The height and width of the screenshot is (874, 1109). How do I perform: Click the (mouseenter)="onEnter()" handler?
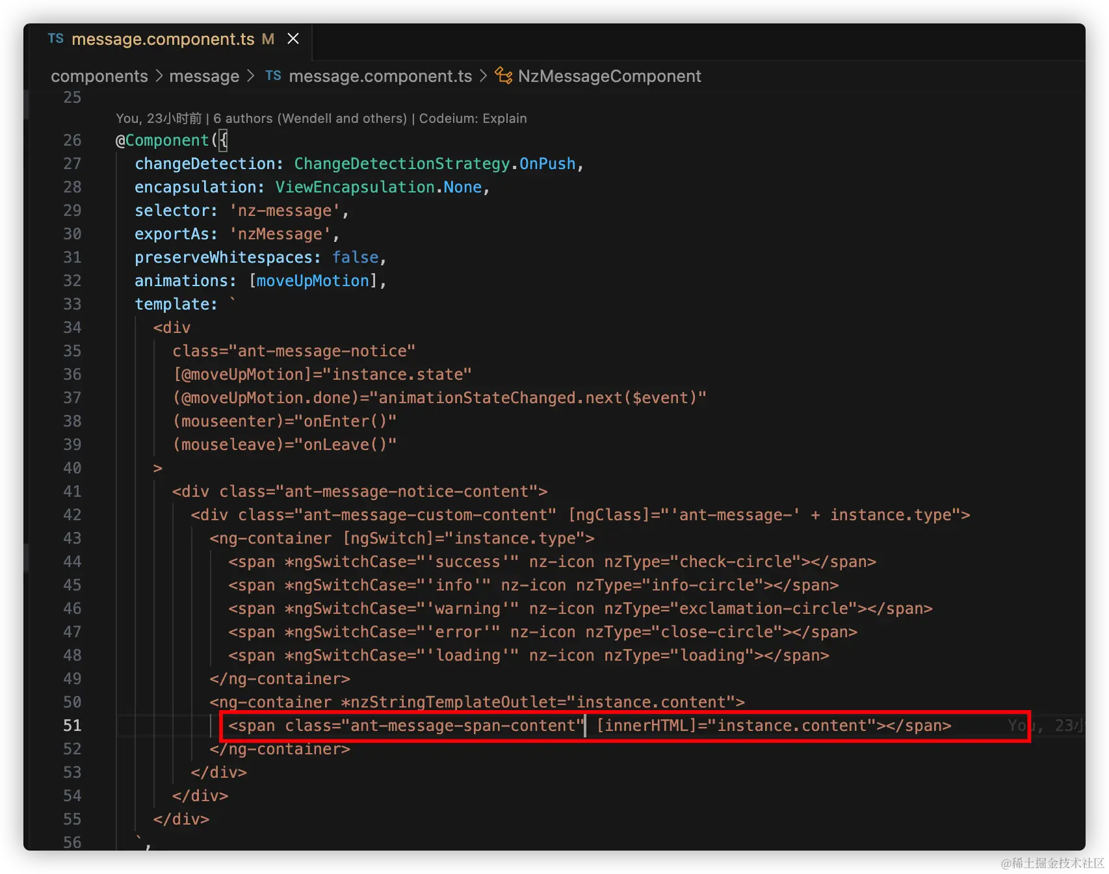[x=285, y=421]
